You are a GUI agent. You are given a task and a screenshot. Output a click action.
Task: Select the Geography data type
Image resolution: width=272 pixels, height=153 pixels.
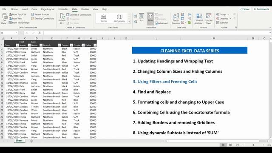pyautogui.click(x=119, y=18)
